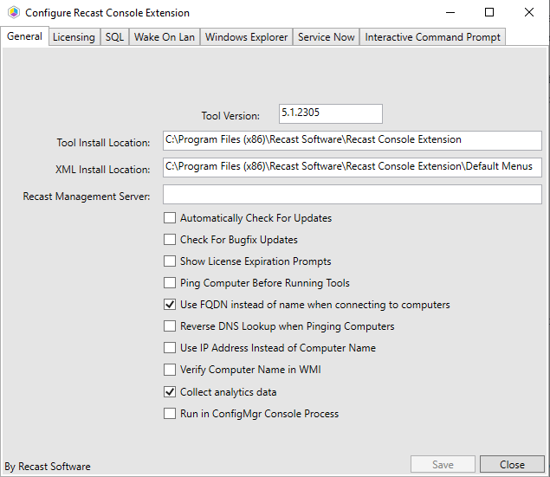Click the 'Recast Management Server:' label
The width and height of the screenshot is (550, 477).
pyautogui.click(x=87, y=197)
